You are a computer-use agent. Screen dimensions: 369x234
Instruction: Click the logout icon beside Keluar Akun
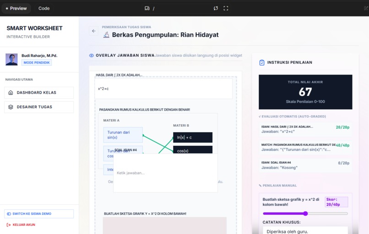[9, 225]
